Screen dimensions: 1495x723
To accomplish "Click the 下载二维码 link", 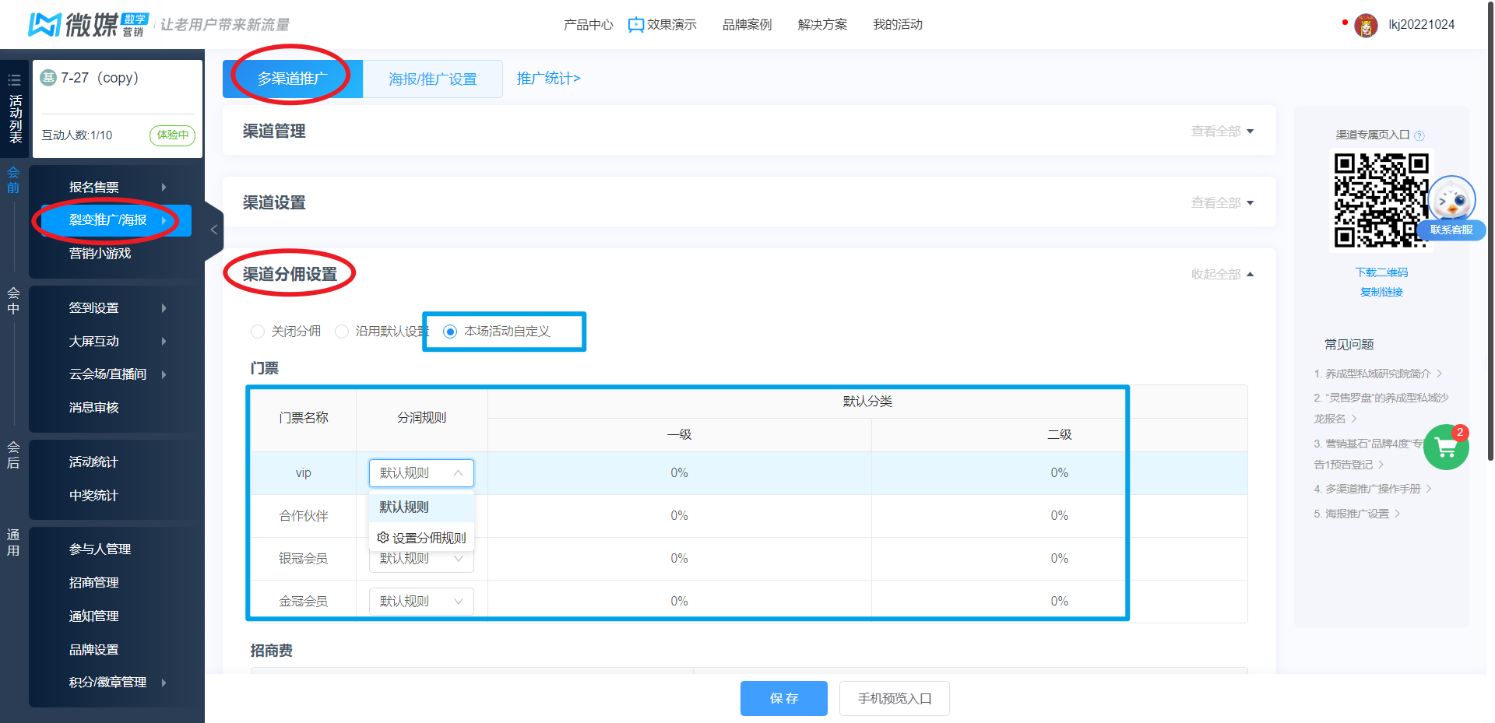I will click(x=1381, y=272).
